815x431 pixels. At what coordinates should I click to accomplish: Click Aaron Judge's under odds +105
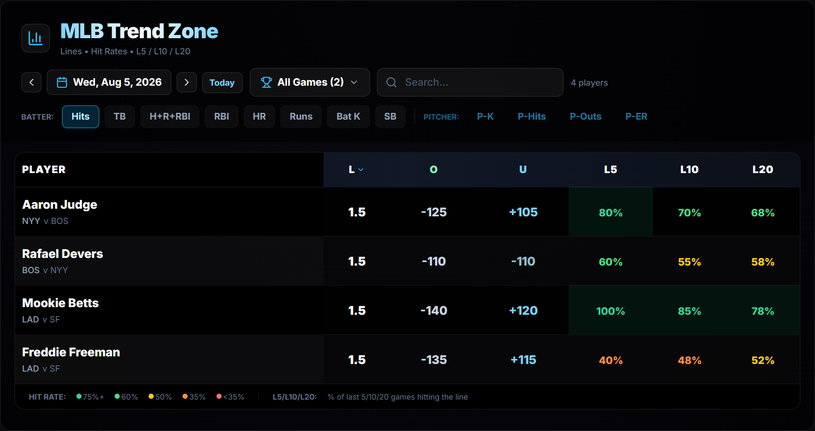[523, 212]
